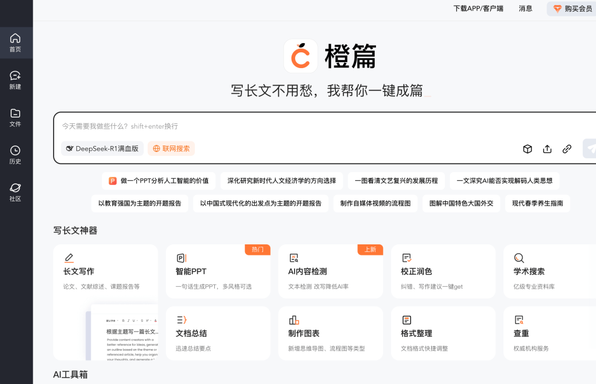The width and height of the screenshot is (596, 384).
Task: Click the 写长文神器 section heading
Action: [x=75, y=230]
